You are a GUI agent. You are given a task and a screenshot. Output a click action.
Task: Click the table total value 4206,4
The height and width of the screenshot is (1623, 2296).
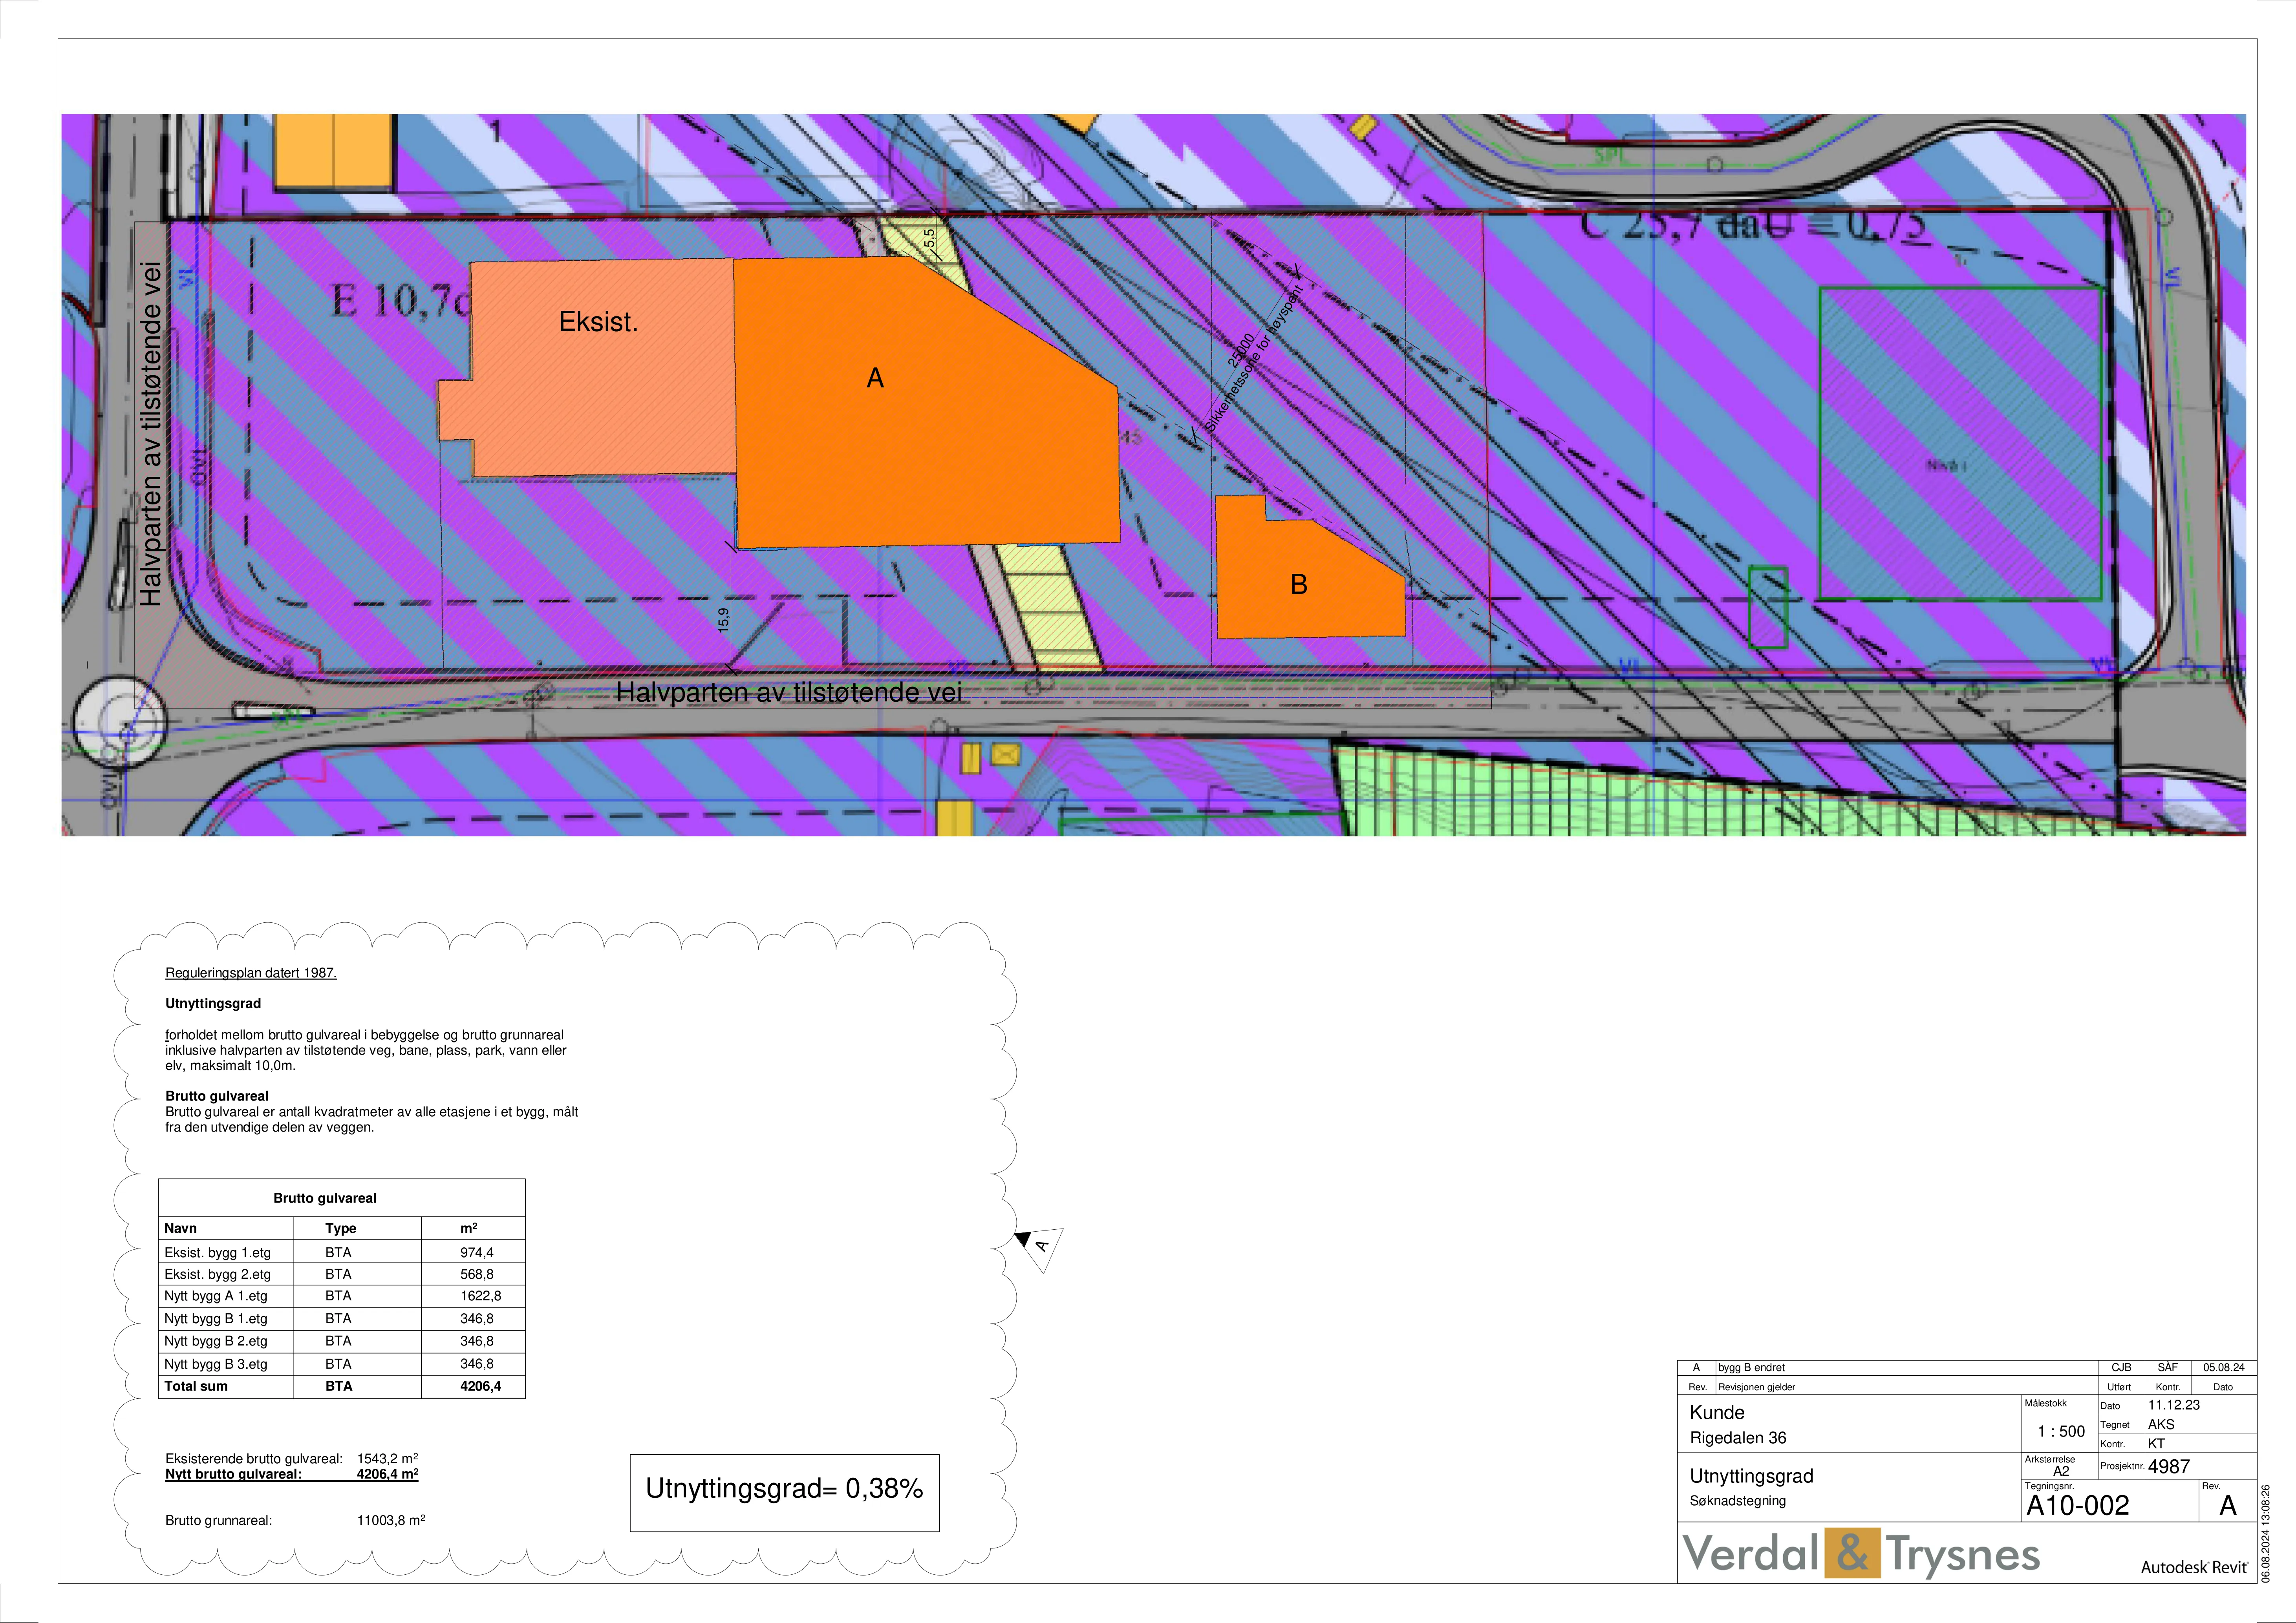click(481, 1386)
